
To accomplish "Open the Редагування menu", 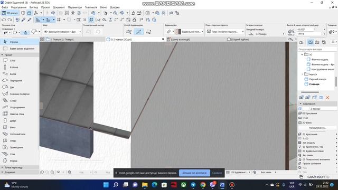I will [19, 7].
